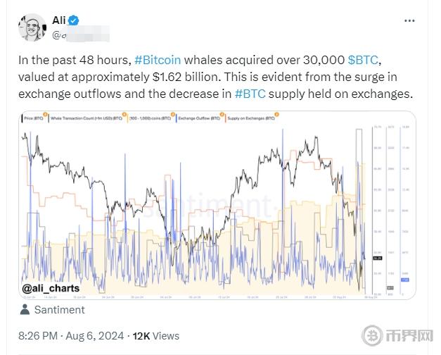Open the #BTC hashtag in the last line

250,94
